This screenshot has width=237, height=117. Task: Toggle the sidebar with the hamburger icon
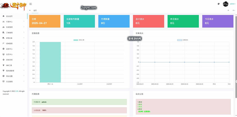point(30,4)
